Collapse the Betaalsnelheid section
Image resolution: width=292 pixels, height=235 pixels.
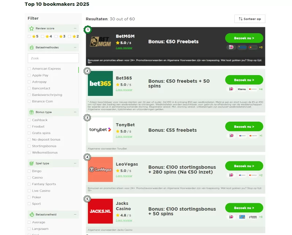[75, 214]
